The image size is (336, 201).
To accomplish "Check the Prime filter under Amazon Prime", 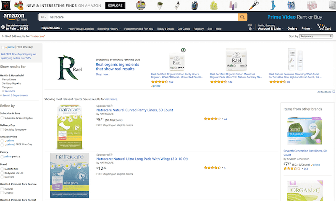I will coord(2,141).
